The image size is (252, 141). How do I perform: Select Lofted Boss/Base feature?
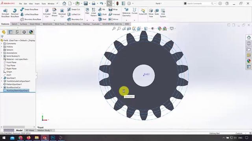(29, 14)
